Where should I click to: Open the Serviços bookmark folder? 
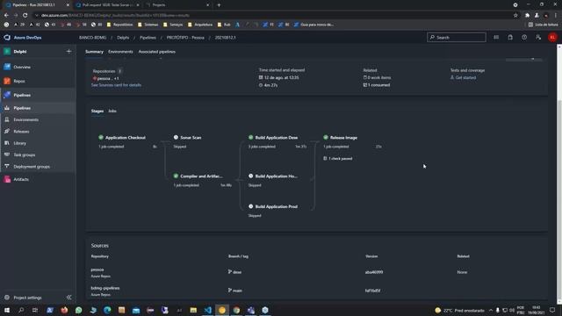[173, 25]
